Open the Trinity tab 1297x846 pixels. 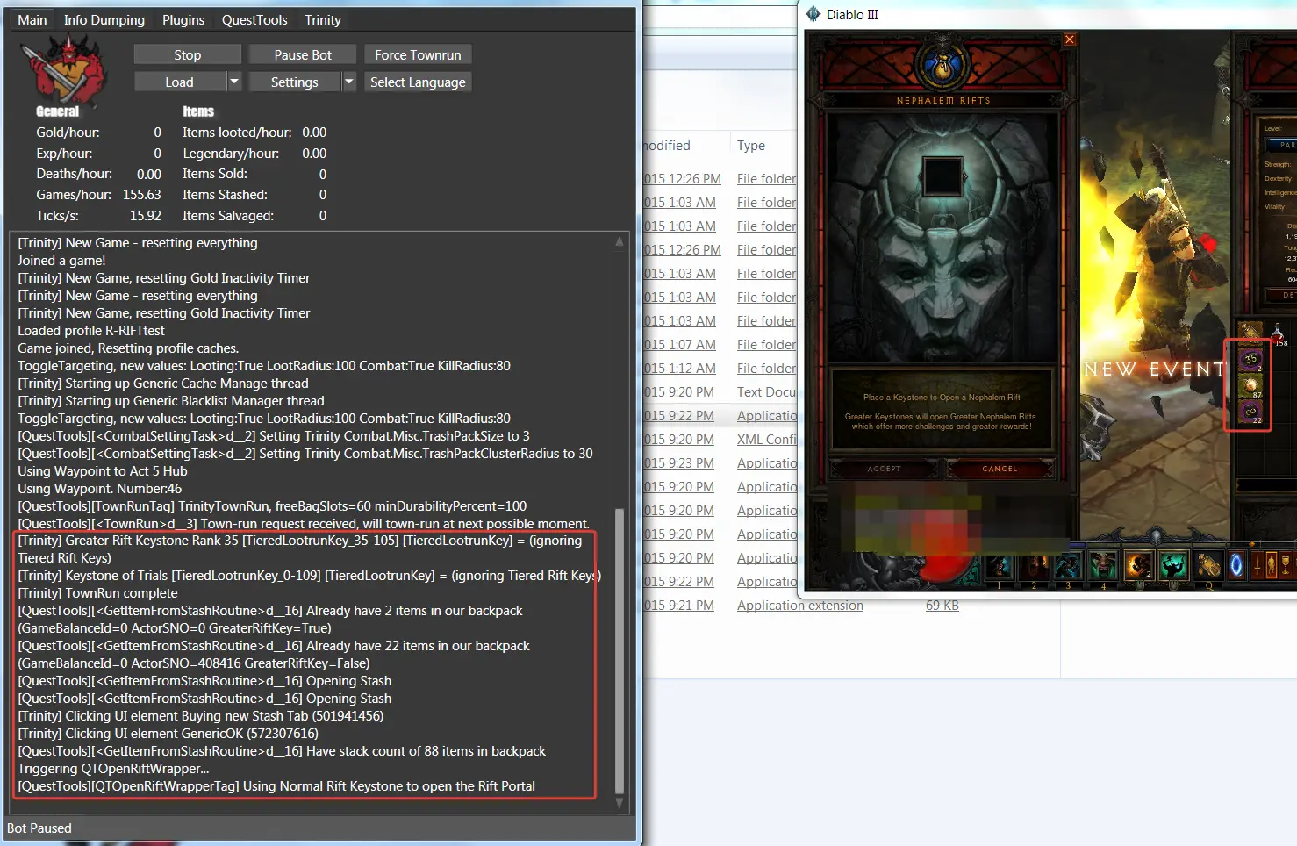click(323, 19)
